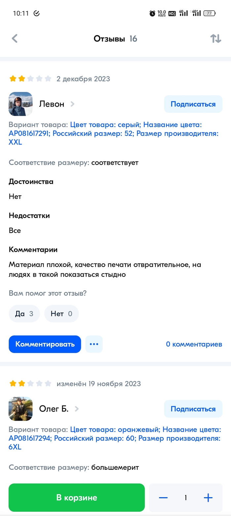The width and height of the screenshot is (231, 516).
Task: Vote Да on helpful review
Action: tap(24, 313)
